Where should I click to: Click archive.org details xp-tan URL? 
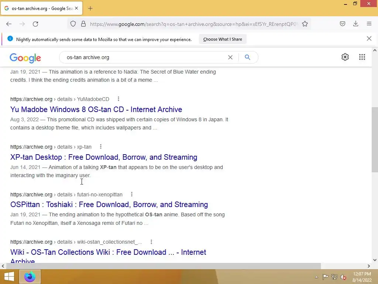click(x=51, y=147)
